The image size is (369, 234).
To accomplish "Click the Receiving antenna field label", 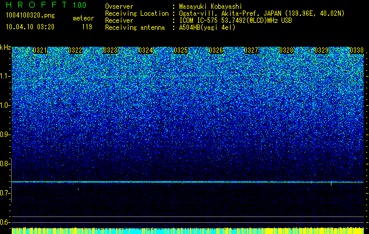I will (135, 27).
